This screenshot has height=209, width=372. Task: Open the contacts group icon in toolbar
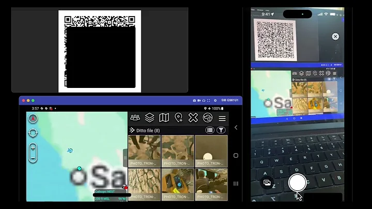point(135,117)
